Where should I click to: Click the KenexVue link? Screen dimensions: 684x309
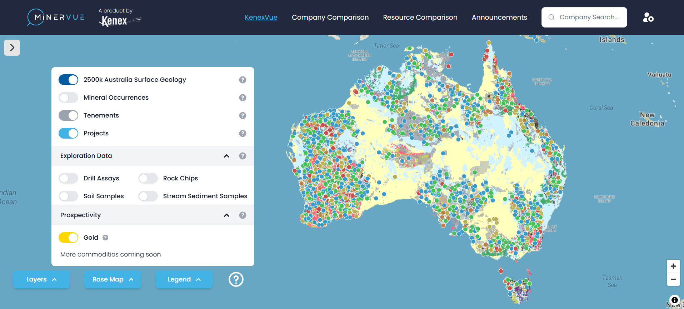[261, 18]
